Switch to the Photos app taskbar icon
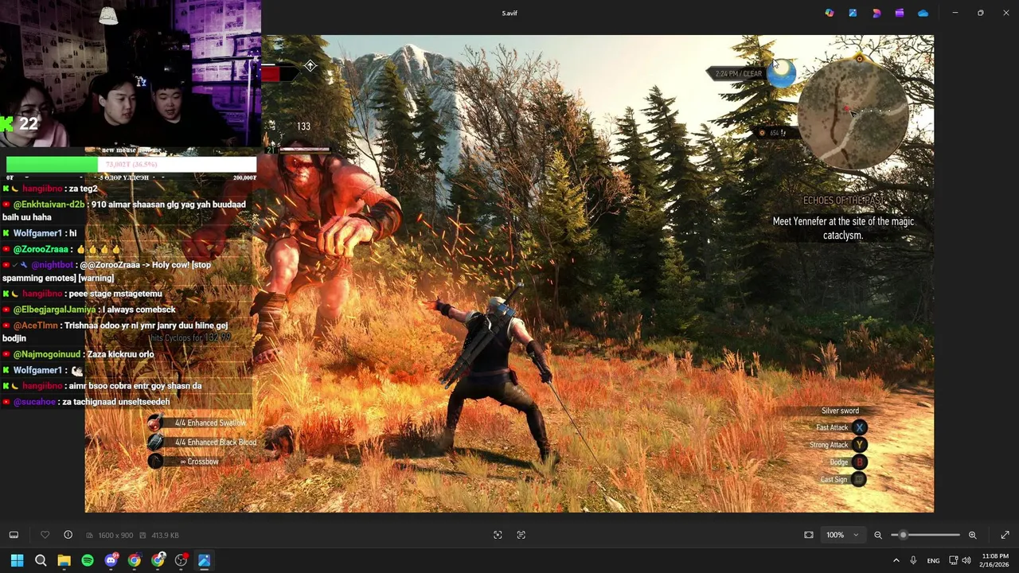This screenshot has width=1019, height=573. 205,560
